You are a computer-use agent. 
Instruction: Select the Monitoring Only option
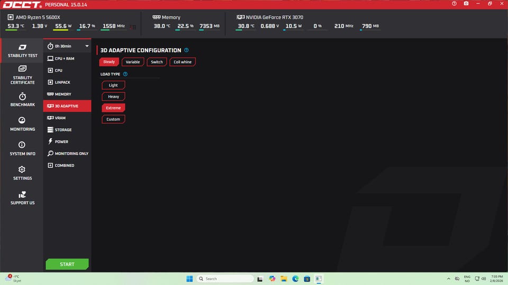coord(67,154)
